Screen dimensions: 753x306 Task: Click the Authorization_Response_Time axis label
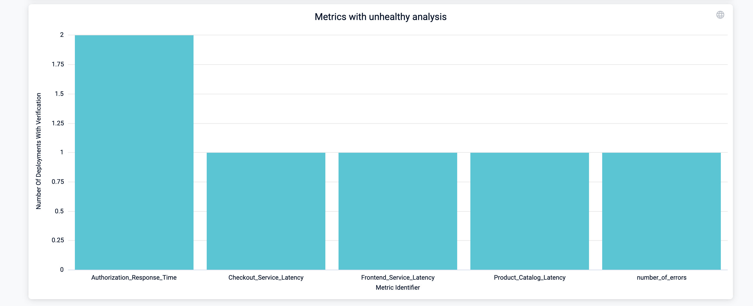(x=134, y=277)
